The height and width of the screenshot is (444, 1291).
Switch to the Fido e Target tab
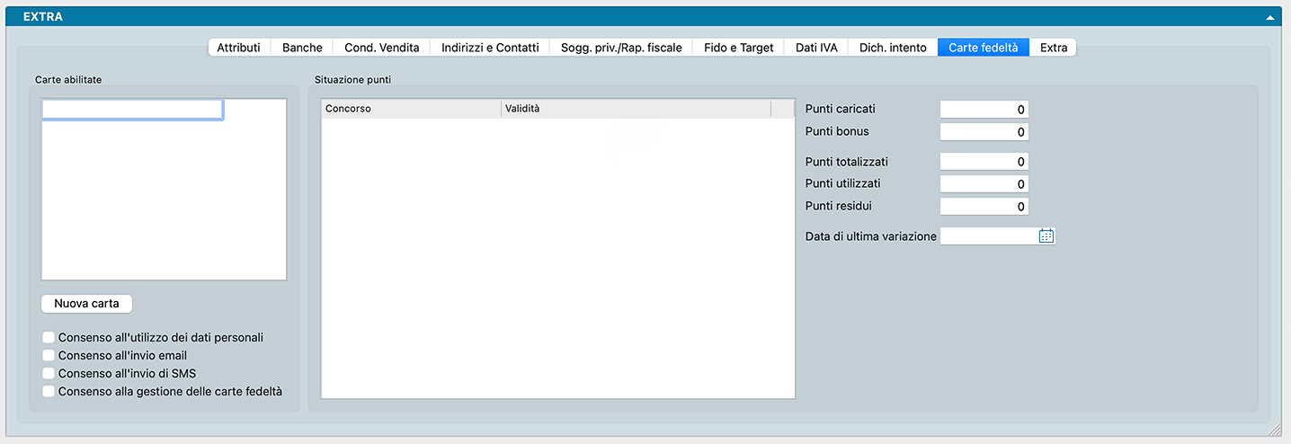739,48
